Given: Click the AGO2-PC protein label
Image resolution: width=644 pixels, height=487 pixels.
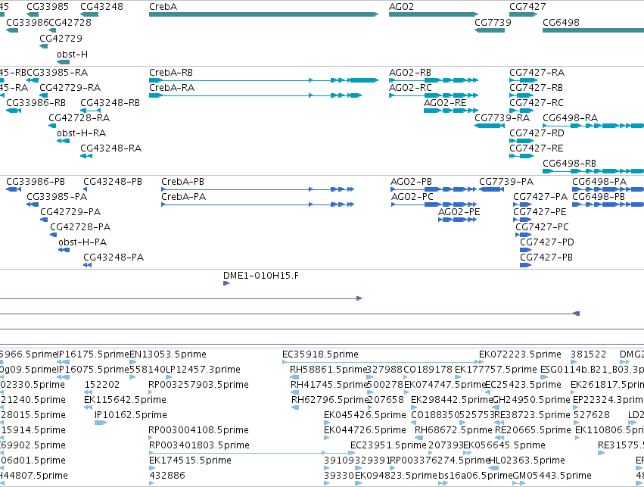Looking at the screenshot, I should [412, 197].
